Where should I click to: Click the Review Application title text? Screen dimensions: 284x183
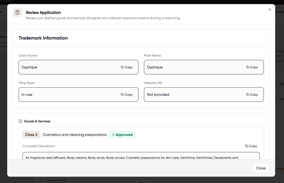point(43,12)
